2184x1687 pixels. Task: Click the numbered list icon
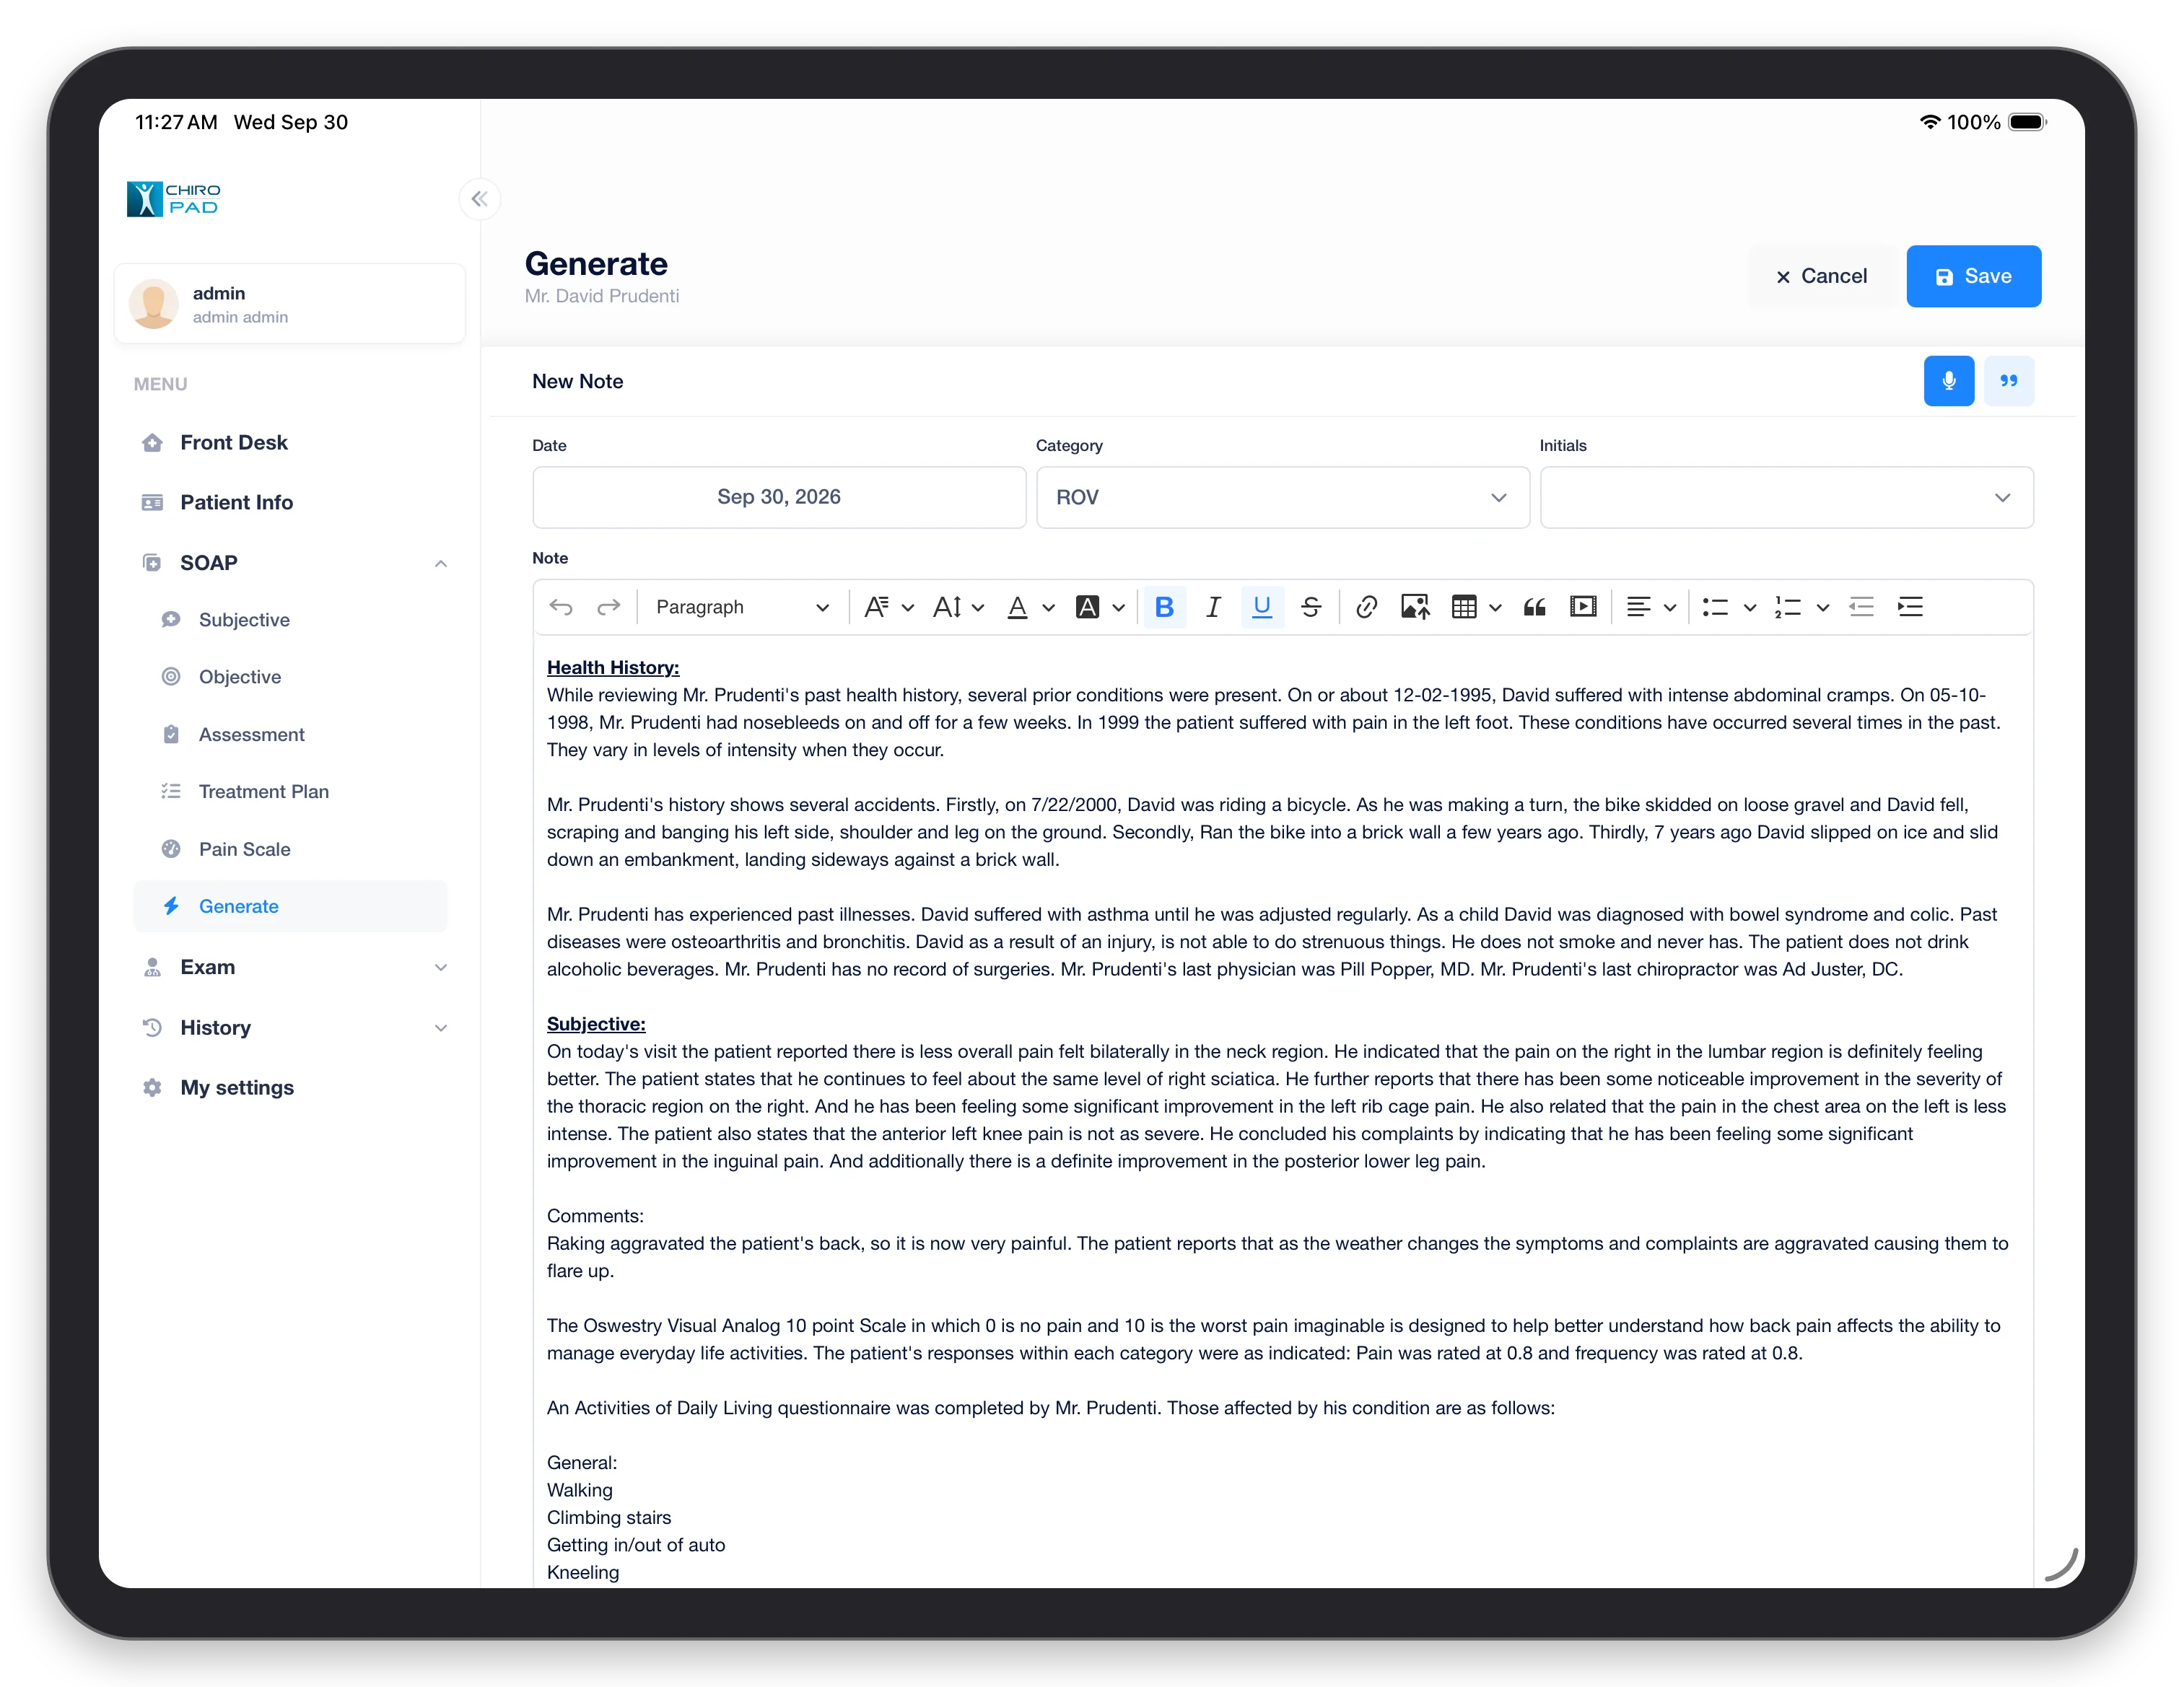(1788, 607)
